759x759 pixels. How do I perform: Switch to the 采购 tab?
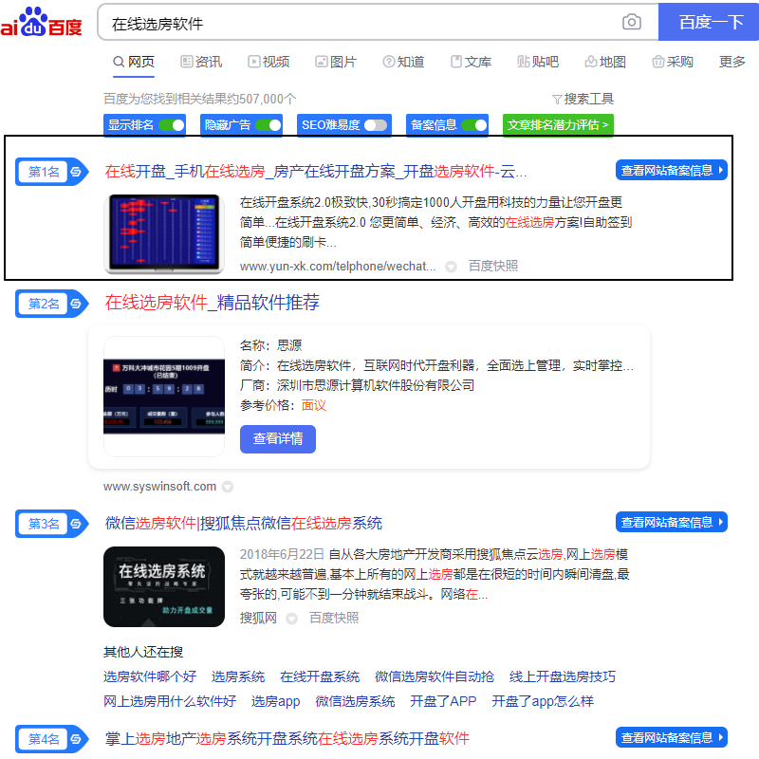pos(673,62)
